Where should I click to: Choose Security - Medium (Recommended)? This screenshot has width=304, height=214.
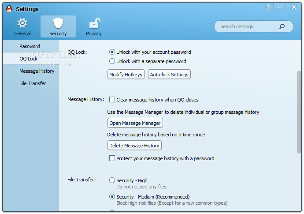pos(112,197)
